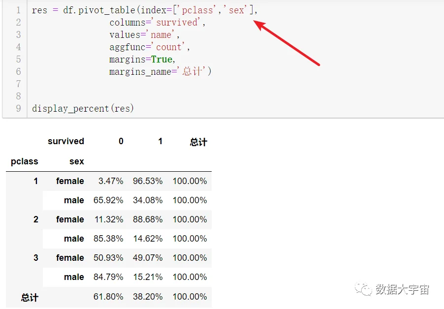
Task: Click line number 9 in the gutter
Action: click(18, 108)
